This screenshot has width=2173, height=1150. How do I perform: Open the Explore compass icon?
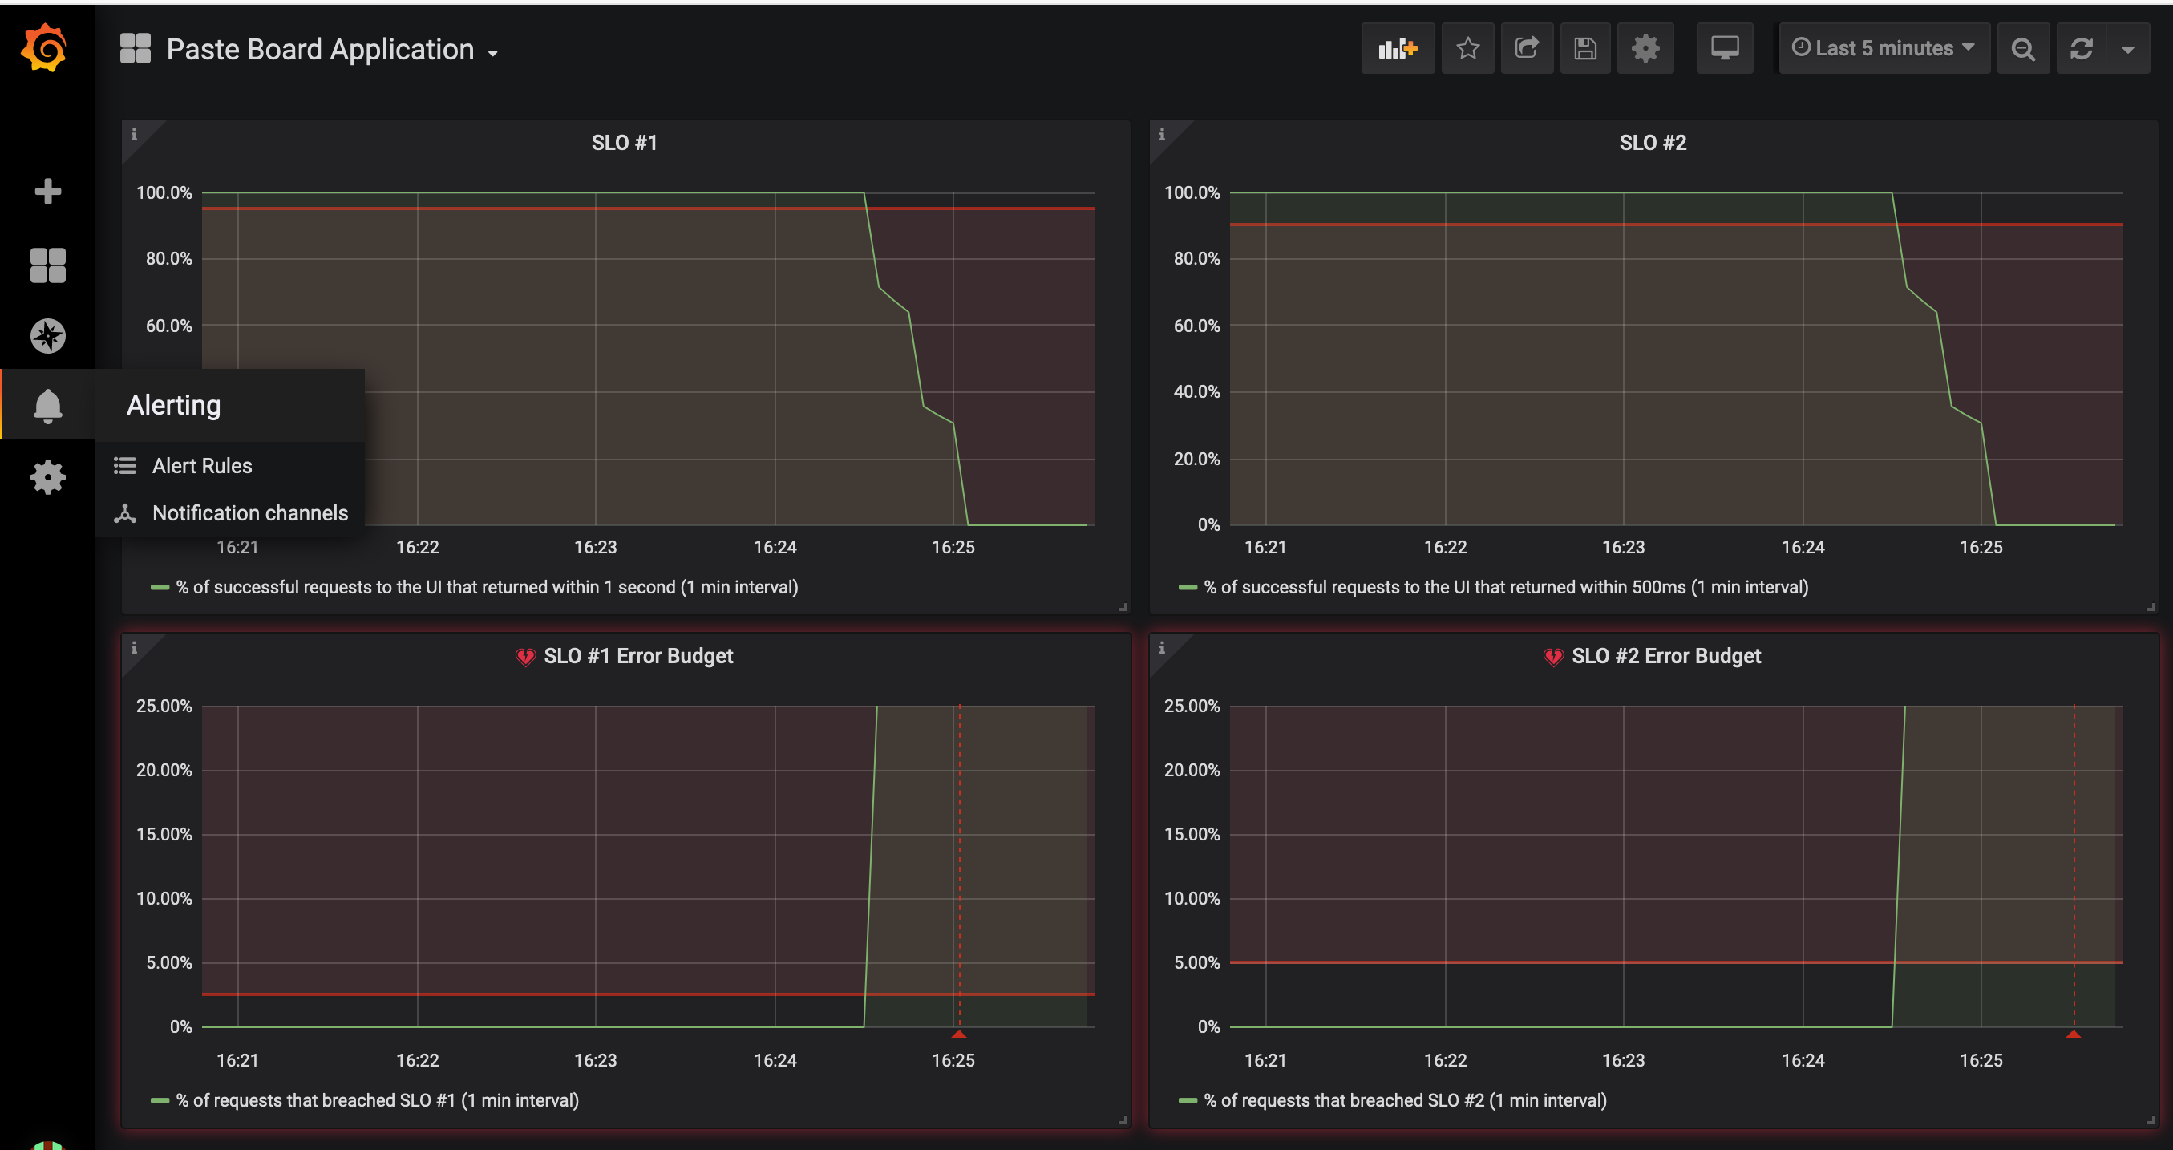[x=47, y=336]
